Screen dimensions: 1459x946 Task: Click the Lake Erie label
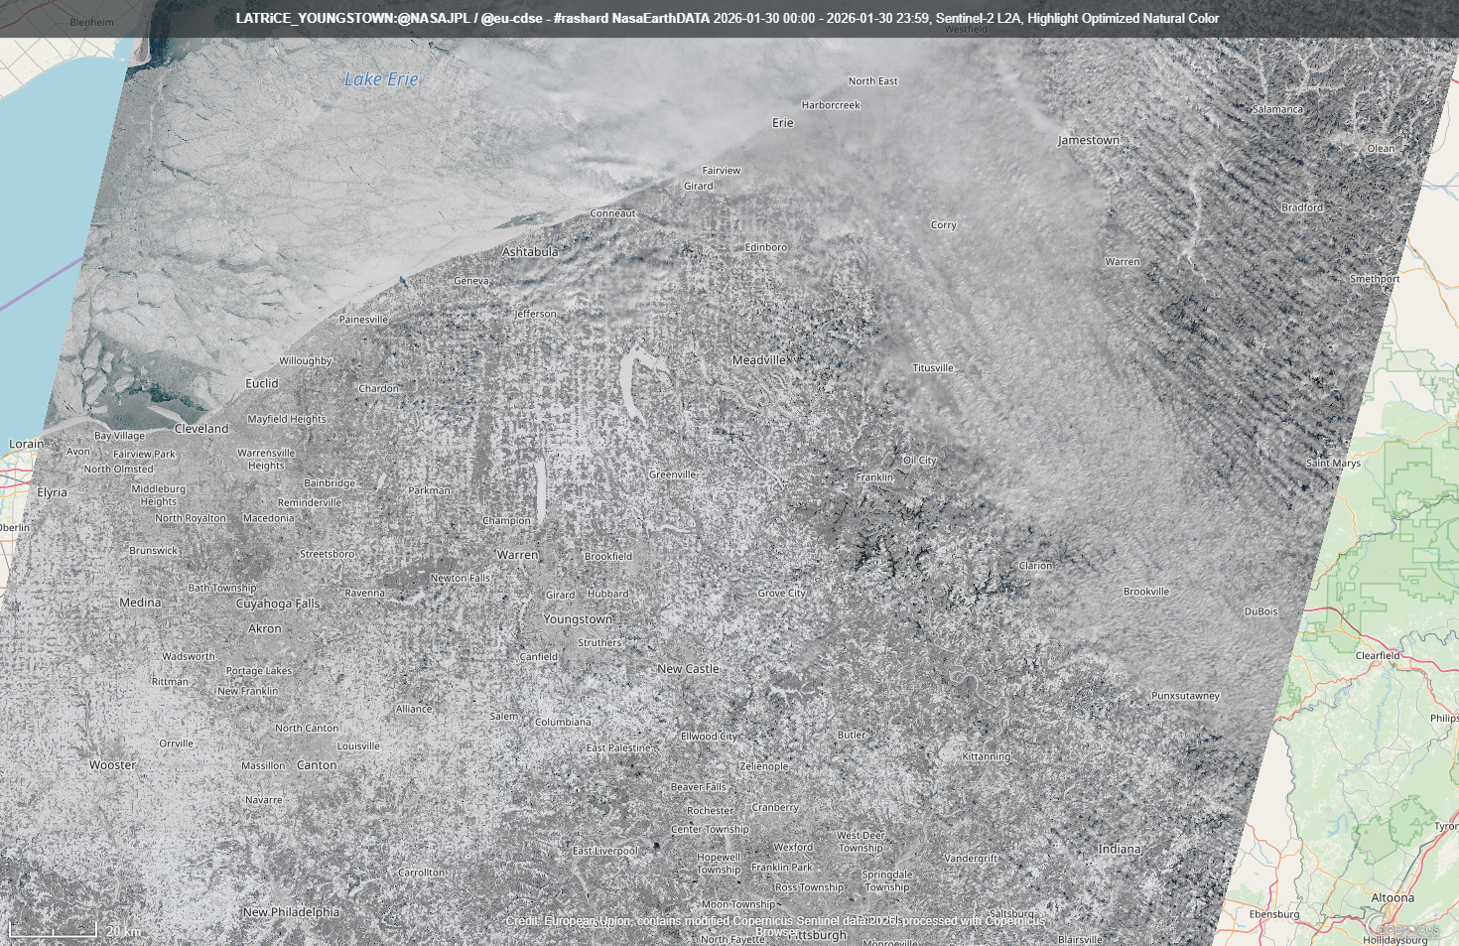pos(381,79)
